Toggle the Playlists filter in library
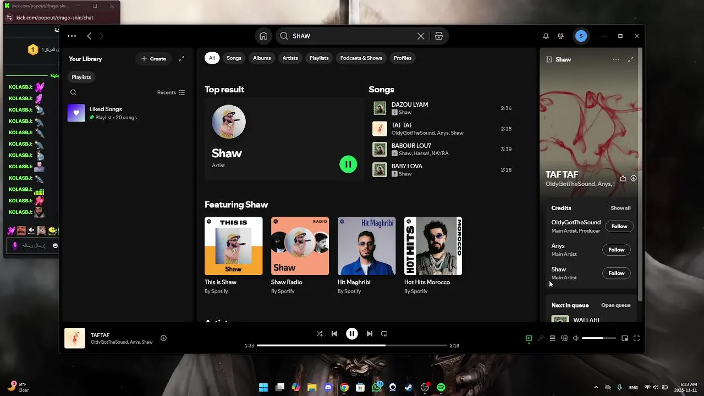This screenshot has height=396, width=704. point(81,77)
